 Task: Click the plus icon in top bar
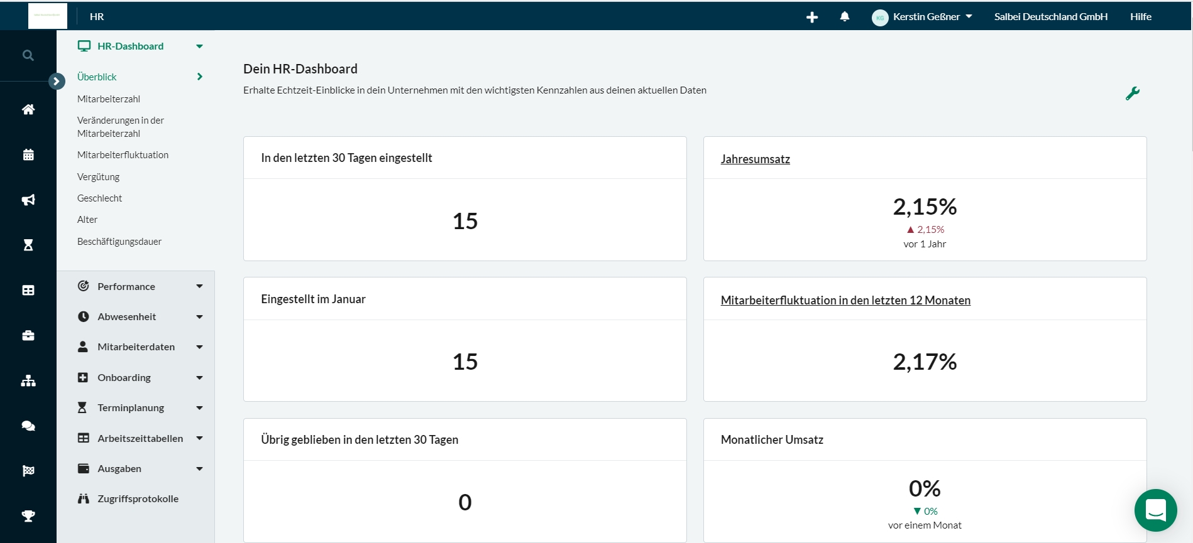point(811,17)
